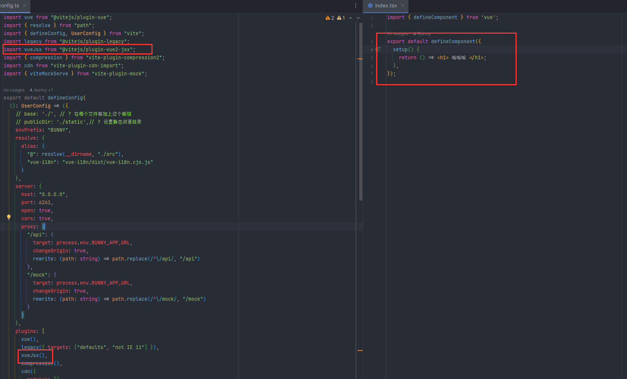Image resolution: width=627 pixels, height=379 pixels.
Task: Click the UserConfig return type annotation
Action: coord(36,106)
